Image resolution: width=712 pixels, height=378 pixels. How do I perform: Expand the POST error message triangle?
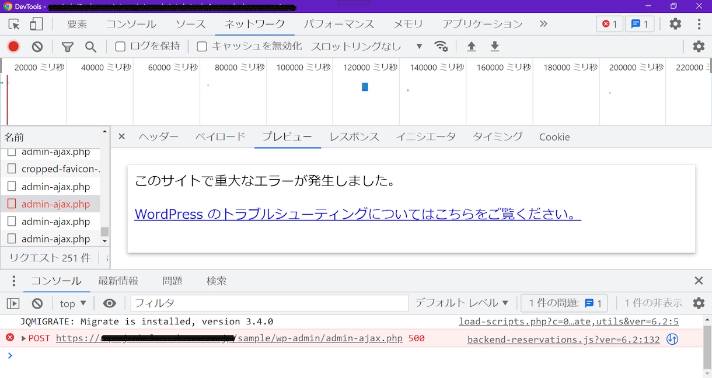(24, 338)
